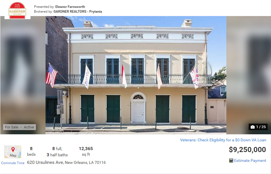Screen dimensions: 271x174
Task: Click agent name Eleanor Farnsworth
Action: [x=70, y=7]
